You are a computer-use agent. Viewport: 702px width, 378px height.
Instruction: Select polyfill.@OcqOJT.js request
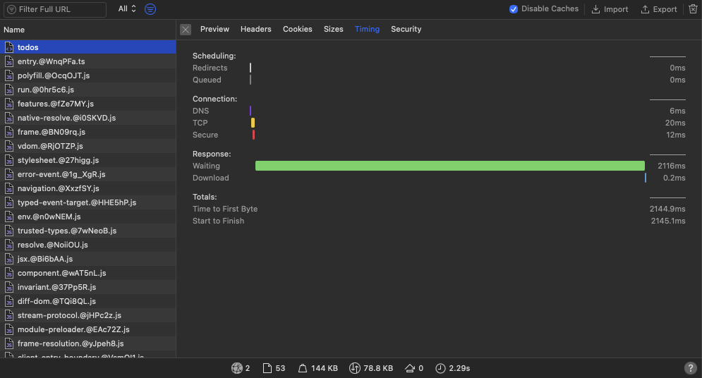pos(87,75)
